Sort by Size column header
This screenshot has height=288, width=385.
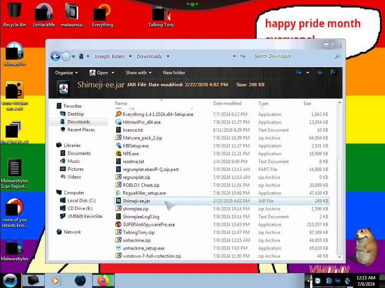[316, 103]
